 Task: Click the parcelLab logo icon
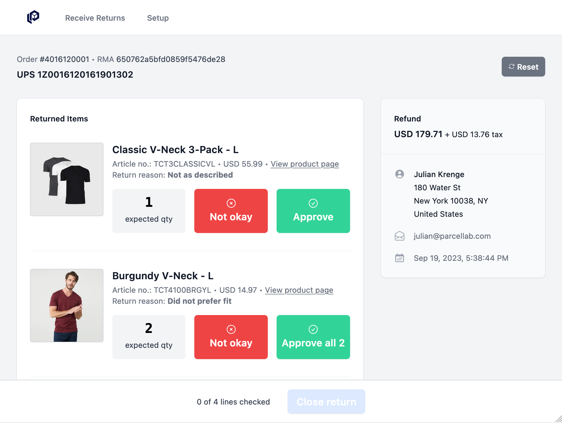[33, 17]
